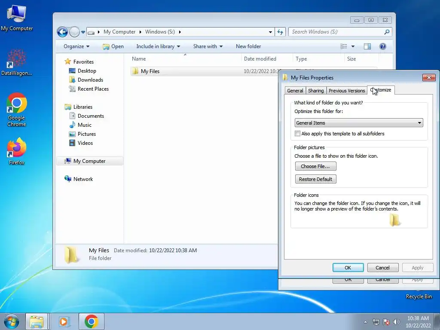Click Windows (S:) in address breadcrumb

[160, 32]
